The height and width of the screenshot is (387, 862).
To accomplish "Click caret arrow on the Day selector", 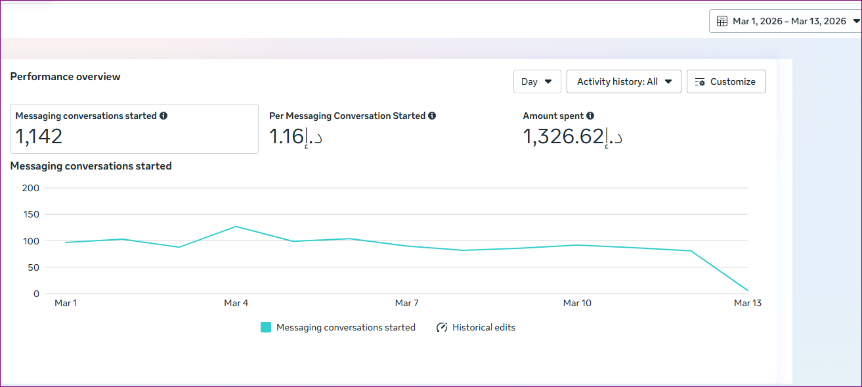I will pos(548,82).
